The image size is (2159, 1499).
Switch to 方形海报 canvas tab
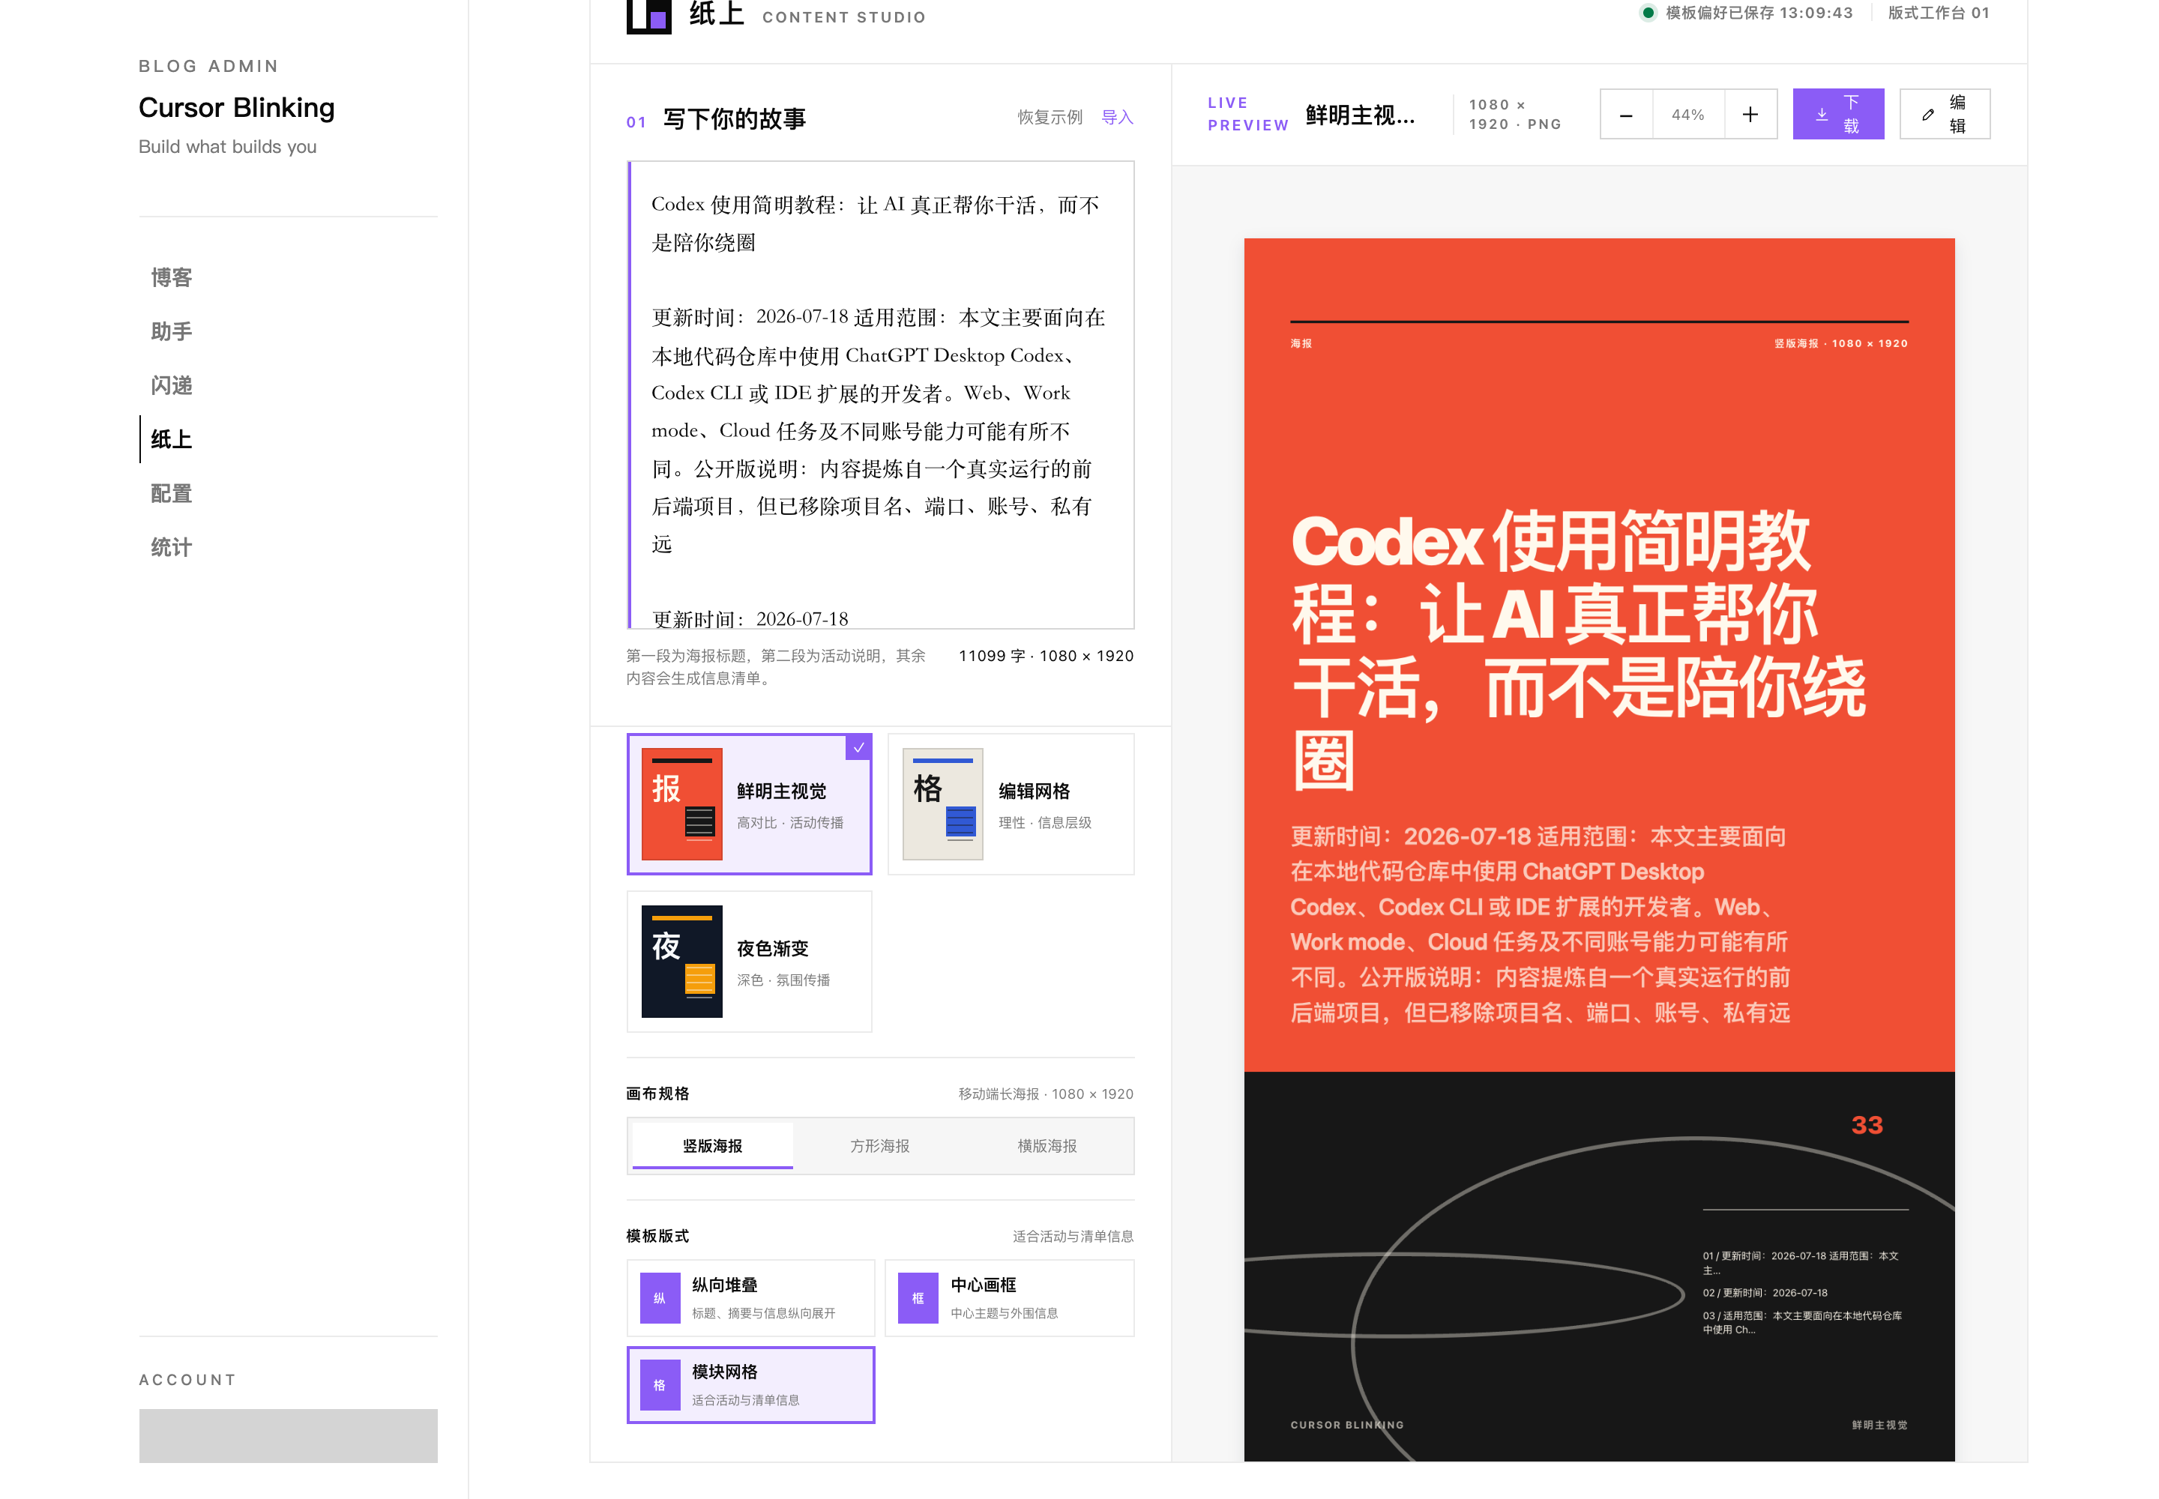(879, 1146)
